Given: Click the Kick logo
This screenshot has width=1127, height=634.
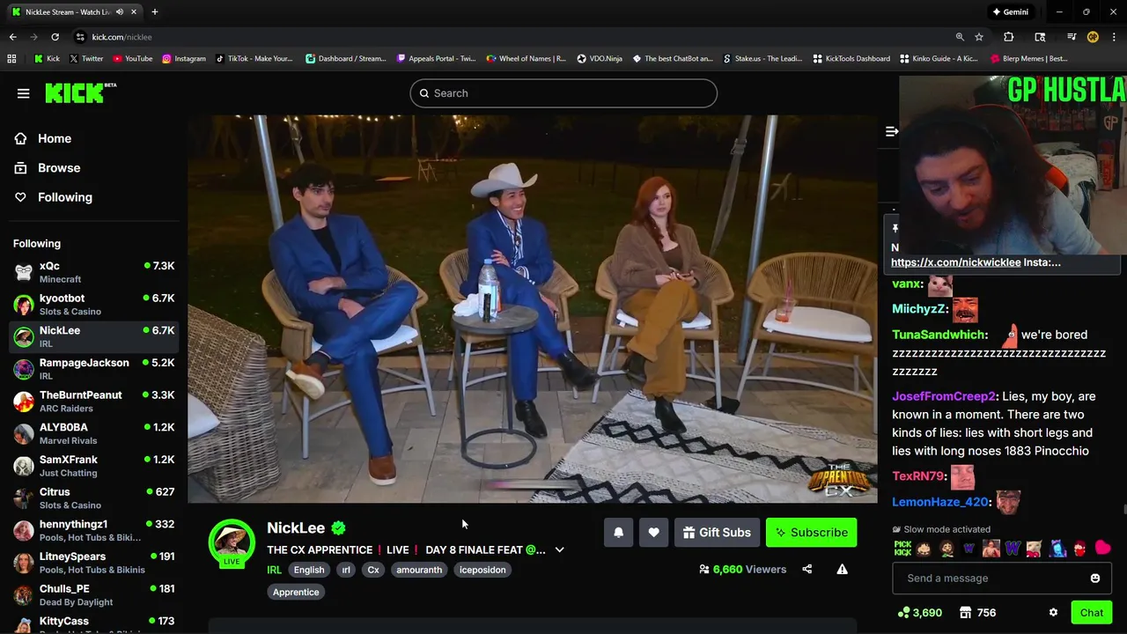Looking at the screenshot, I should 80,92.
